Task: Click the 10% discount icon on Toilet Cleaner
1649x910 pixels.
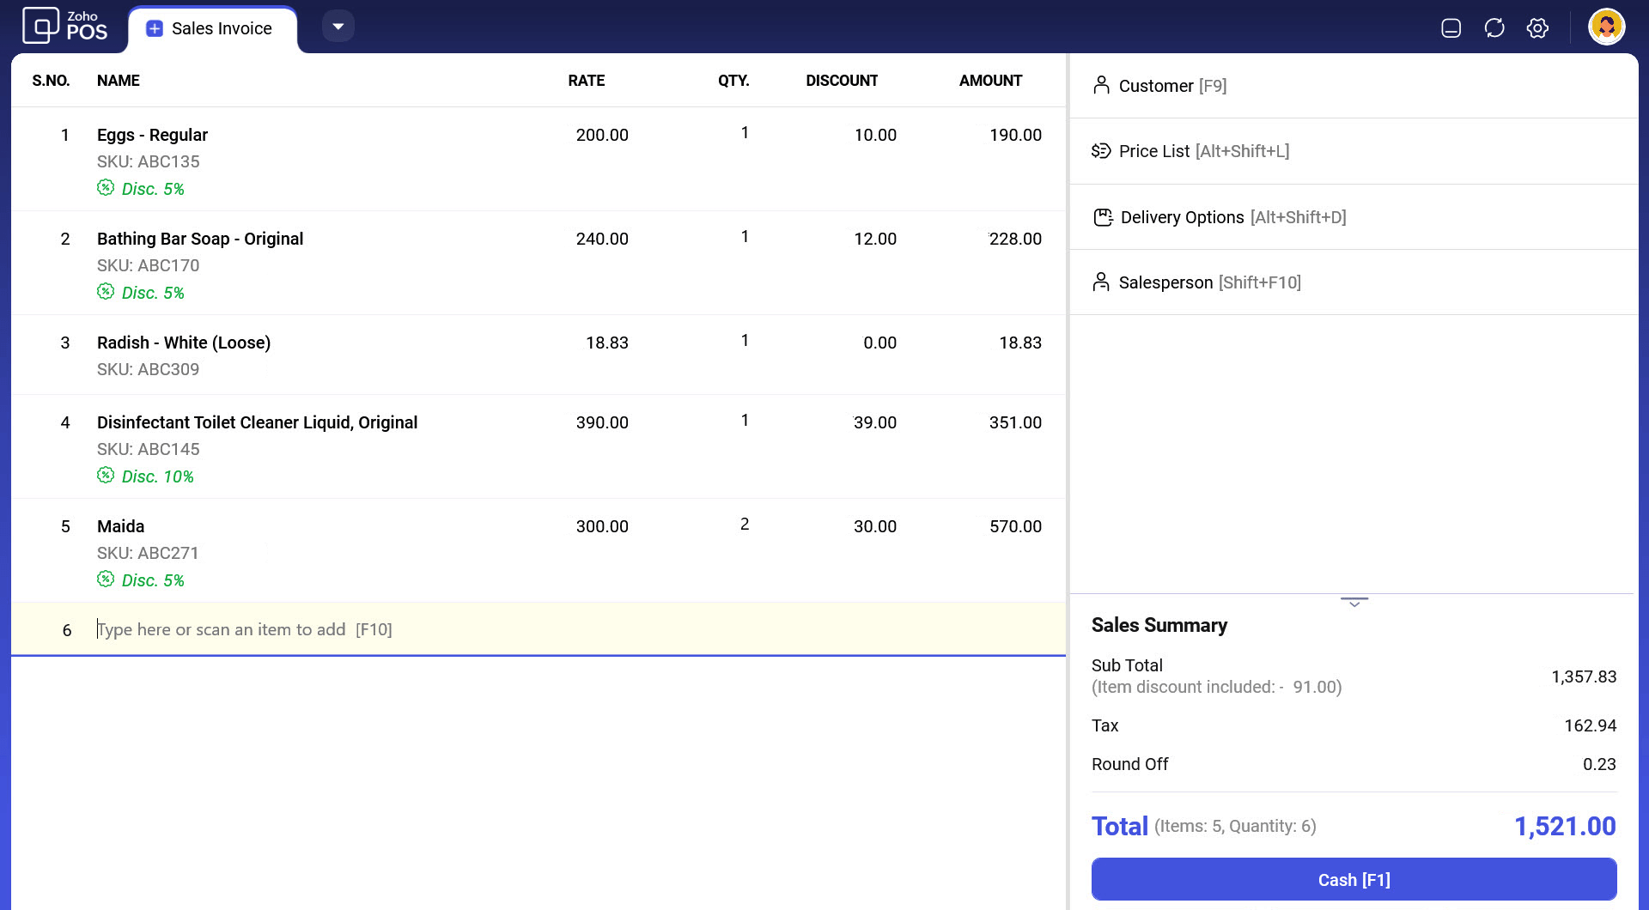Action: [106, 476]
